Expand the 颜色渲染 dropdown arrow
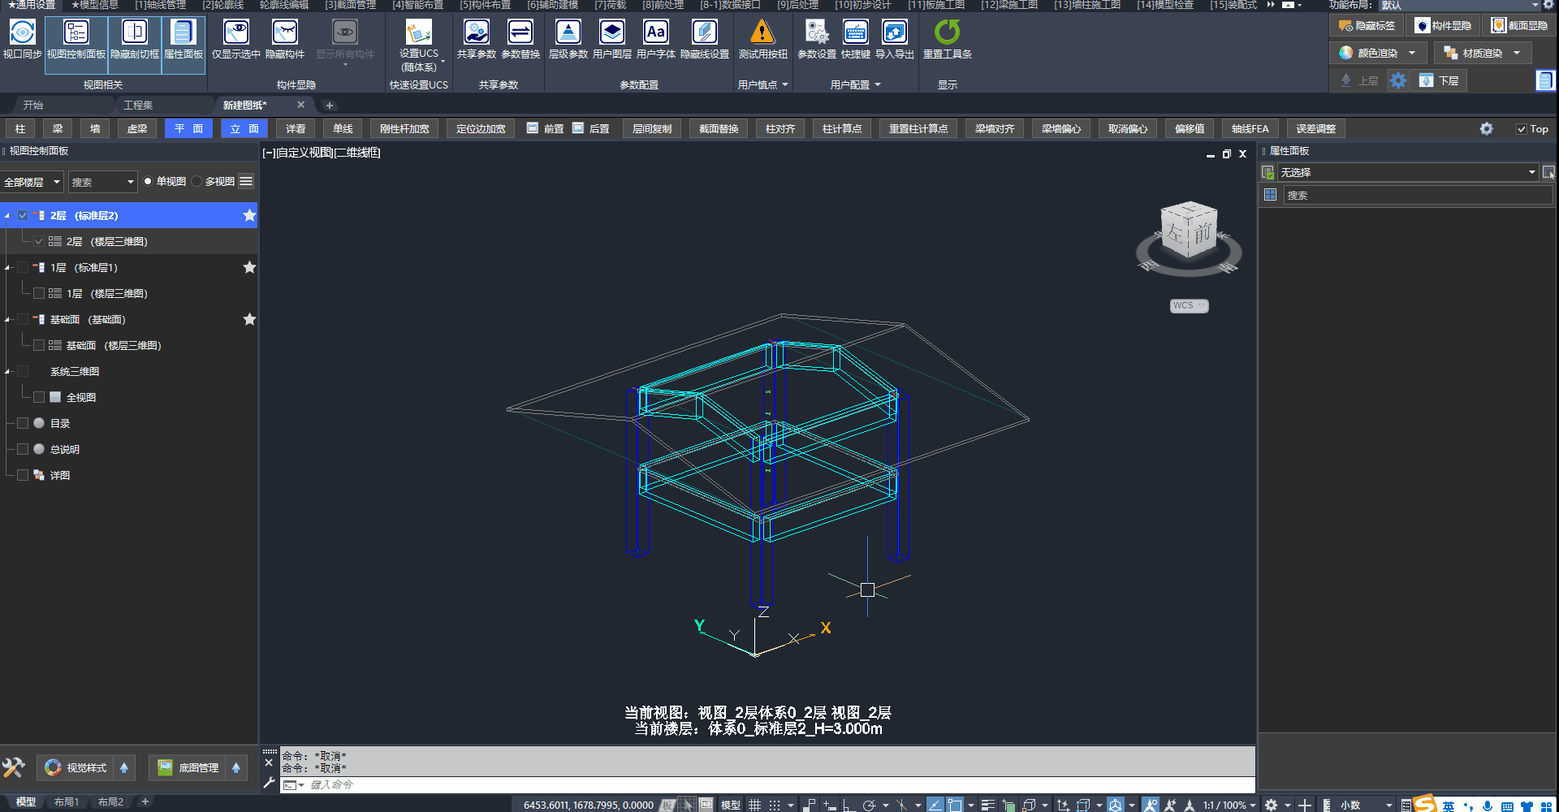Image resolution: width=1559 pixels, height=812 pixels. [1412, 54]
